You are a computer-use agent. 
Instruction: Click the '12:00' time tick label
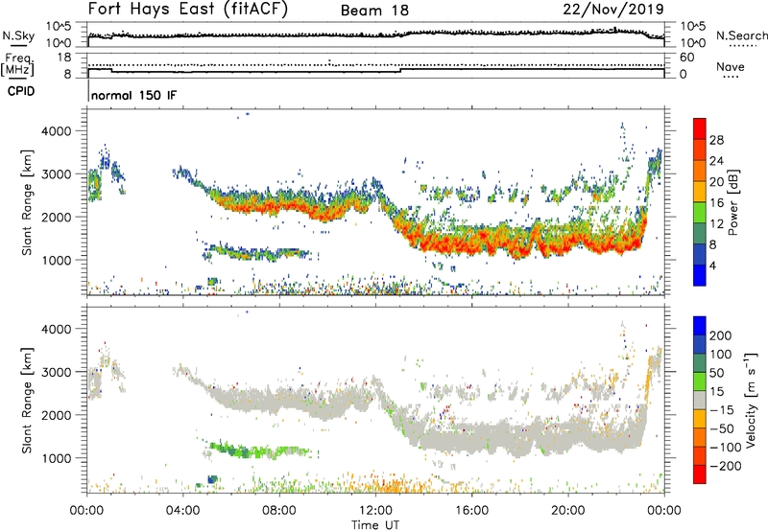pos(375,511)
